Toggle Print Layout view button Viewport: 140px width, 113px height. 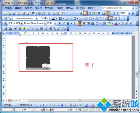coord(10,101)
